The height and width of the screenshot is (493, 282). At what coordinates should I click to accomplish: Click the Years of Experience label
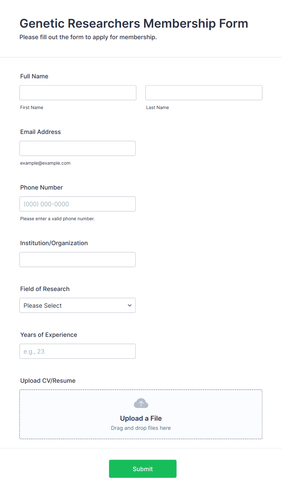pyautogui.click(x=49, y=335)
